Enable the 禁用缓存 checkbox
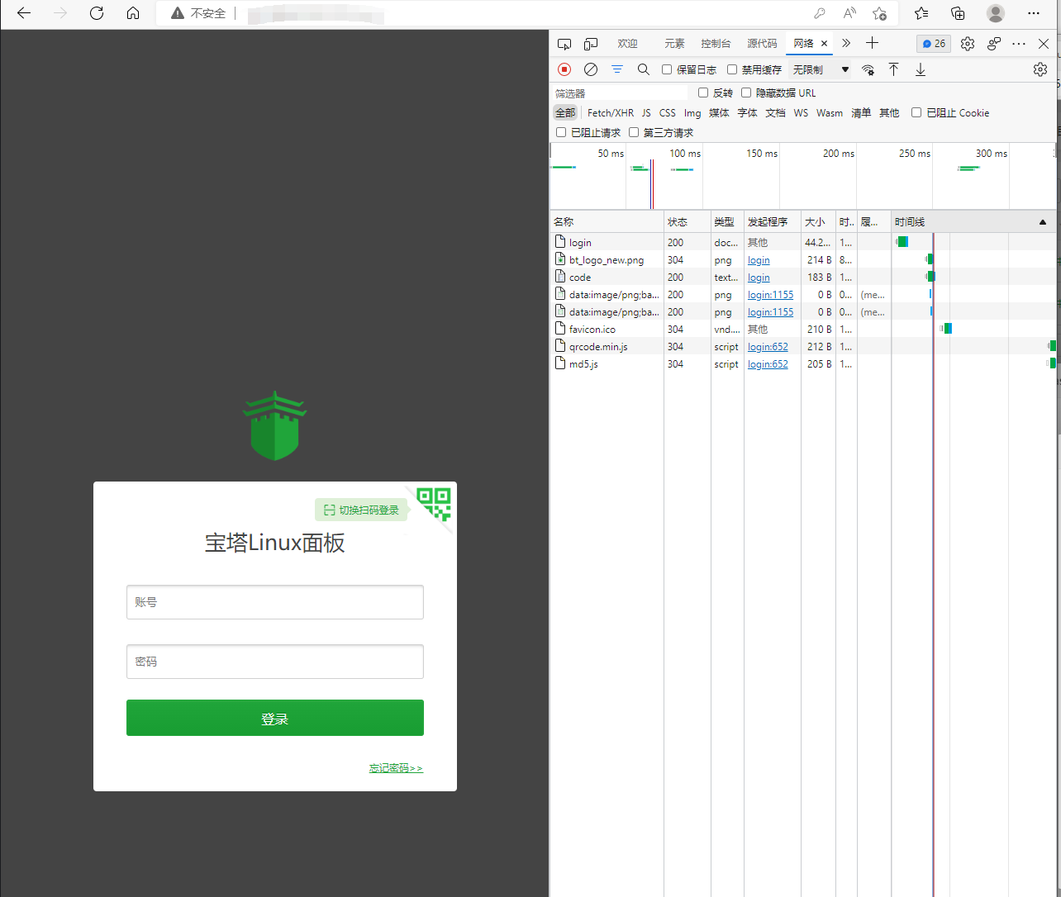The image size is (1061, 897). pos(732,69)
